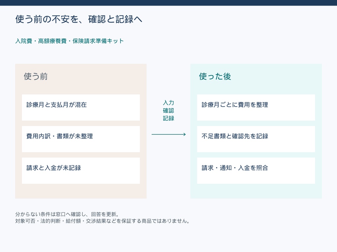Click the 確認 label above the arrow

pos(168,111)
